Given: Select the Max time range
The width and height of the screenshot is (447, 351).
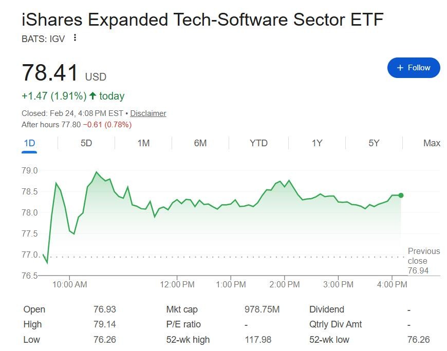Looking at the screenshot, I should coord(432,143).
